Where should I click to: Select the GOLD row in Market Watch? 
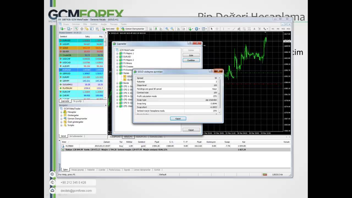(81, 48)
